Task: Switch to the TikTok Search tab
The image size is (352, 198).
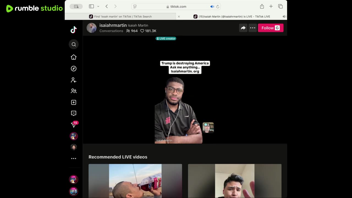Action: (x=120, y=16)
